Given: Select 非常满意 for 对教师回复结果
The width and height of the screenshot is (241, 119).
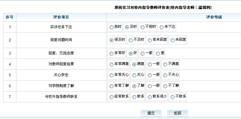Looking at the screenshot, I should tap(111, 65).
